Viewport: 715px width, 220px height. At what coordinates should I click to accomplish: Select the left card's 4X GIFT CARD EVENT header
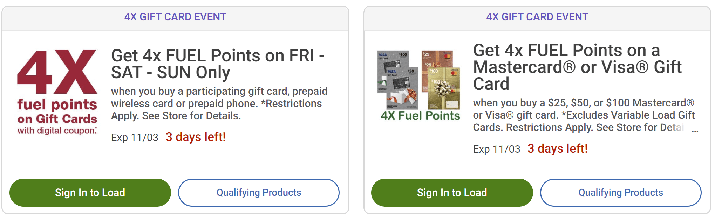tap(175, 17)
